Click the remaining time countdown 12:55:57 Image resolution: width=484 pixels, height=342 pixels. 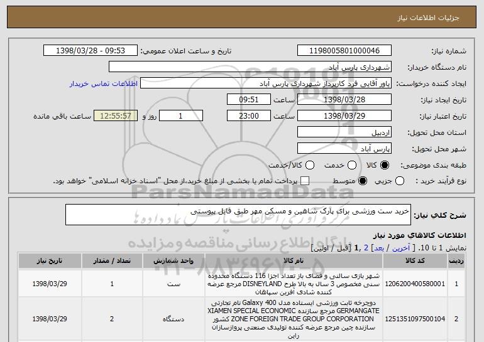pos(116,116)
